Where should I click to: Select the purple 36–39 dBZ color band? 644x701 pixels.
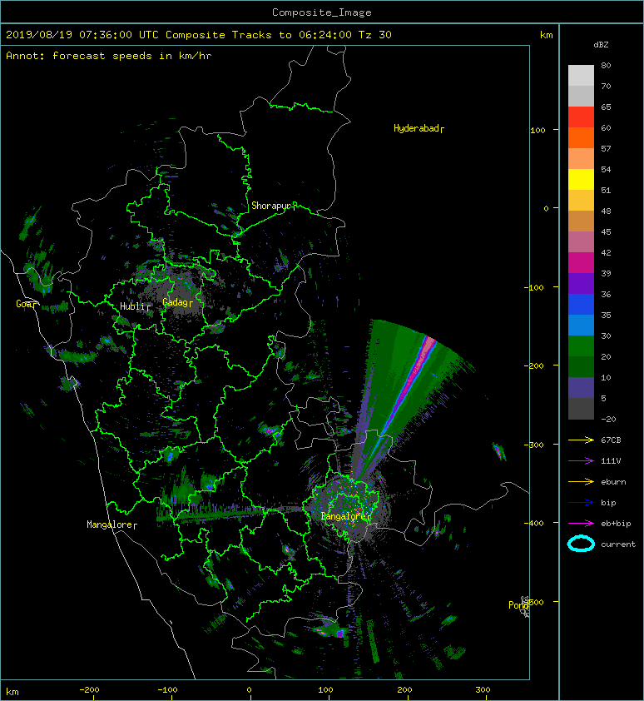tap(581, 284)
